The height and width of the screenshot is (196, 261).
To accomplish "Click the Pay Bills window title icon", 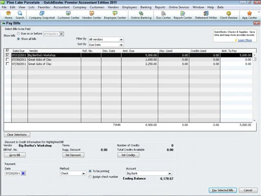I will pyautogui.click(x=3, y=23).
